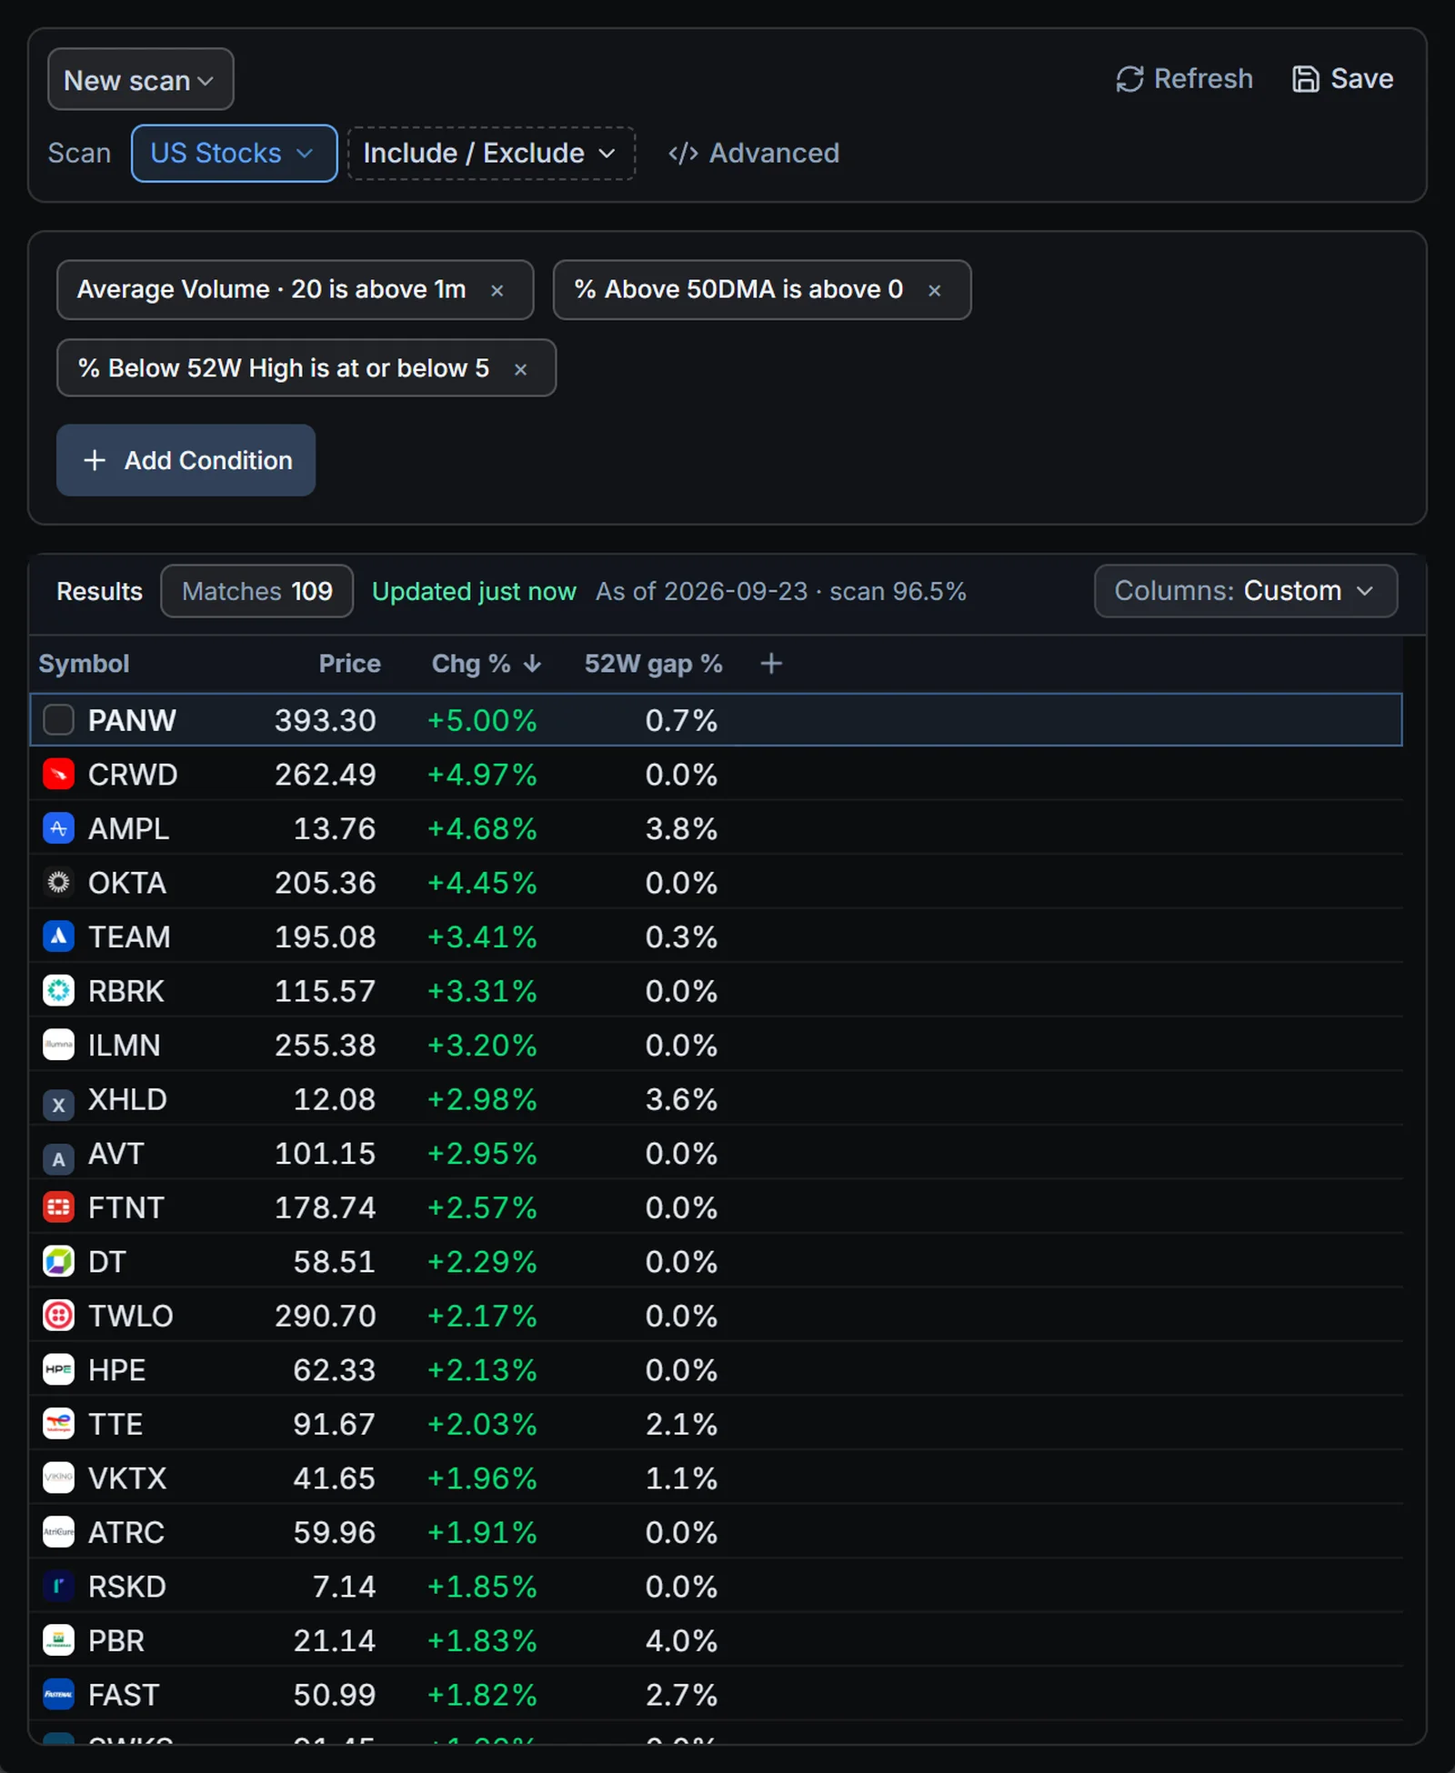1455x1773 pixels.
Task: Open the US Stocks dropdown
Action: (x=234, y=153)
